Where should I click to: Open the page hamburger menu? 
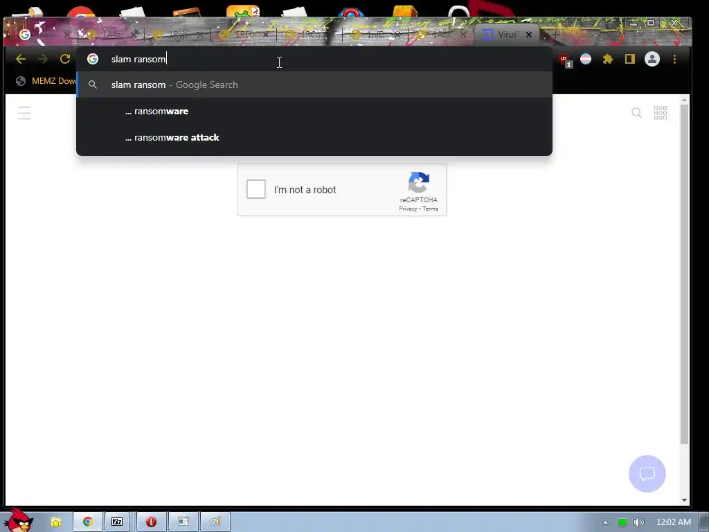pos(24,113)
